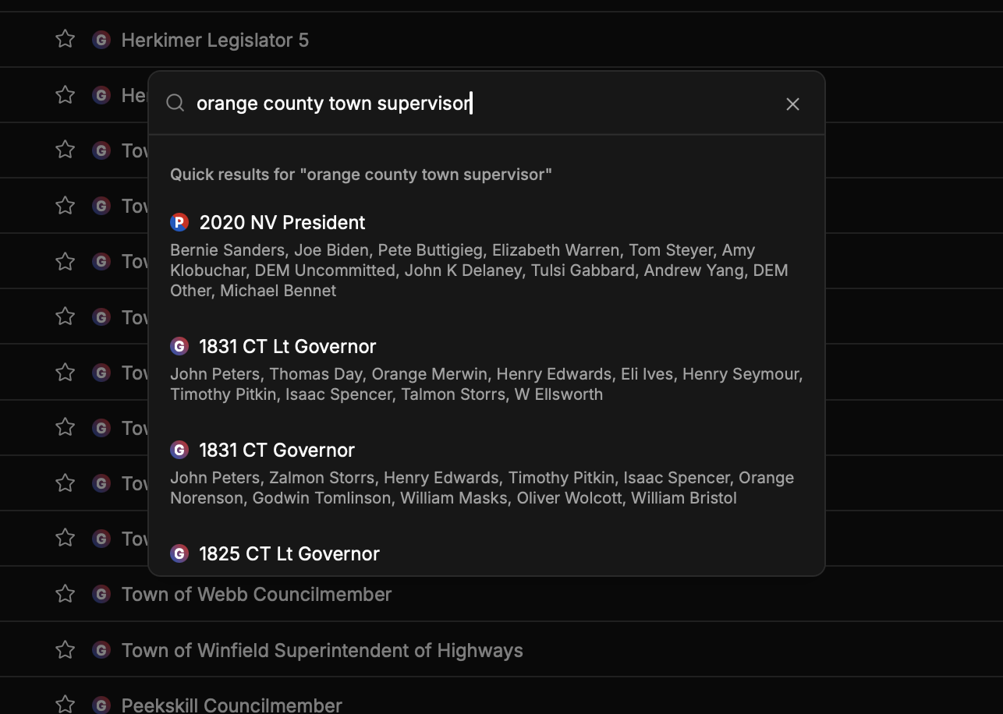
Task: Click G icon beside Herkimer Legislator 5
Action: (101, 40)
